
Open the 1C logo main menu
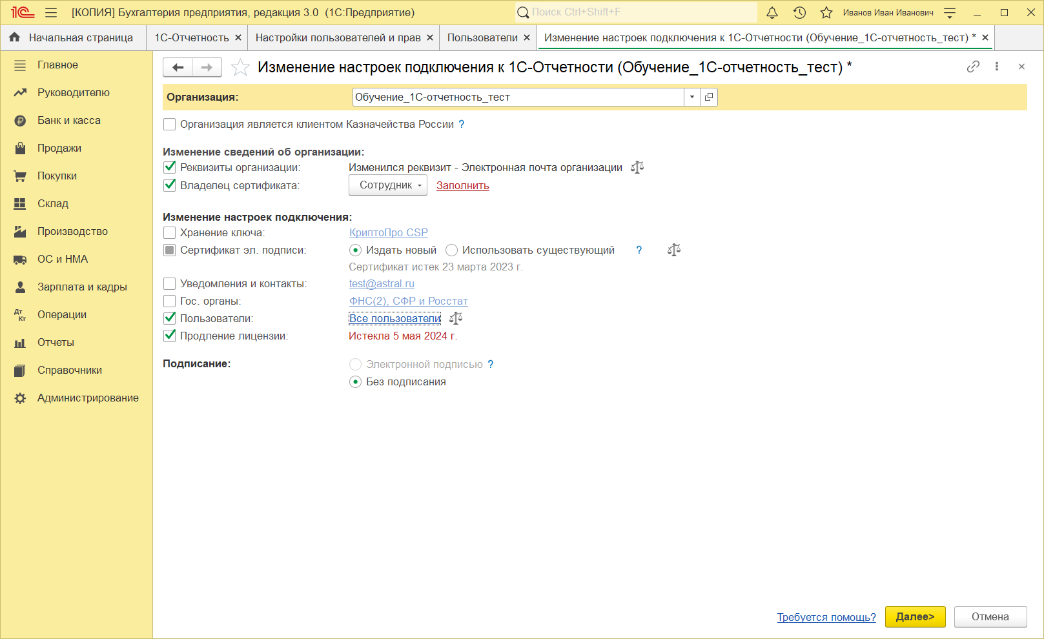23,12
